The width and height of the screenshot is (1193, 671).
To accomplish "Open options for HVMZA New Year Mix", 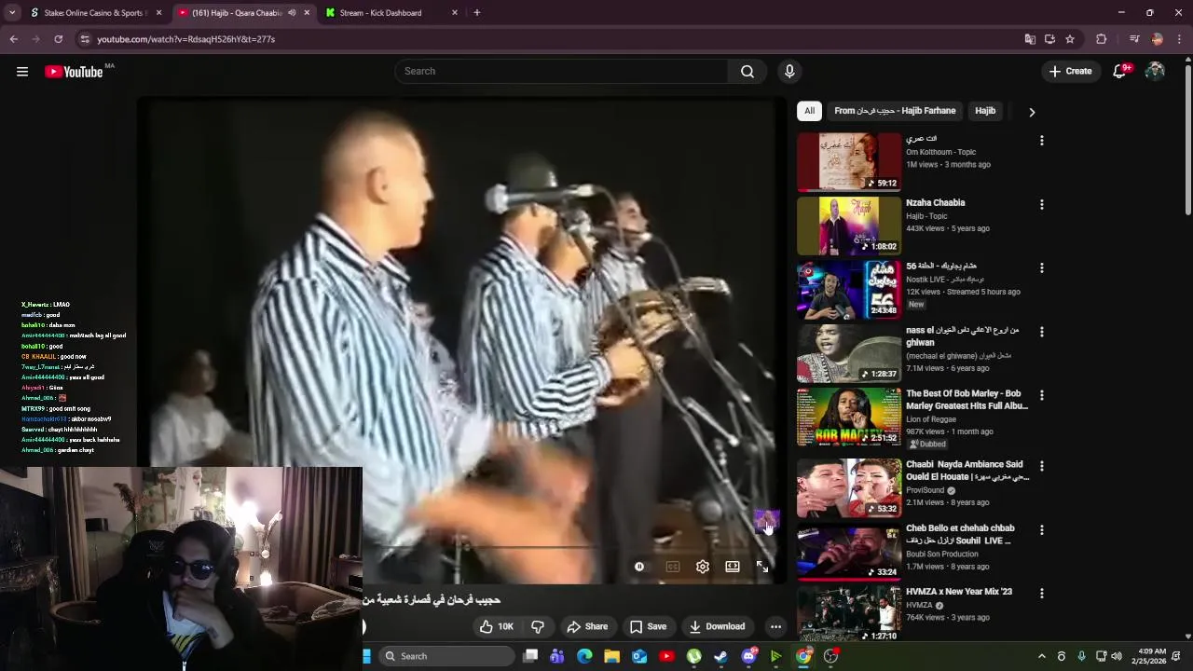I will [x=1042, y=593].
